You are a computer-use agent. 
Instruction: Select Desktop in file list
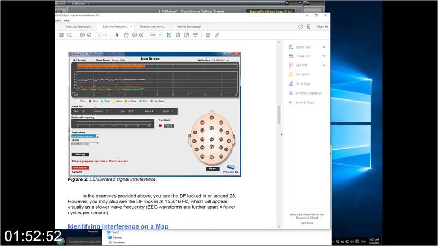pyautogui.click(x=115, y=237)
